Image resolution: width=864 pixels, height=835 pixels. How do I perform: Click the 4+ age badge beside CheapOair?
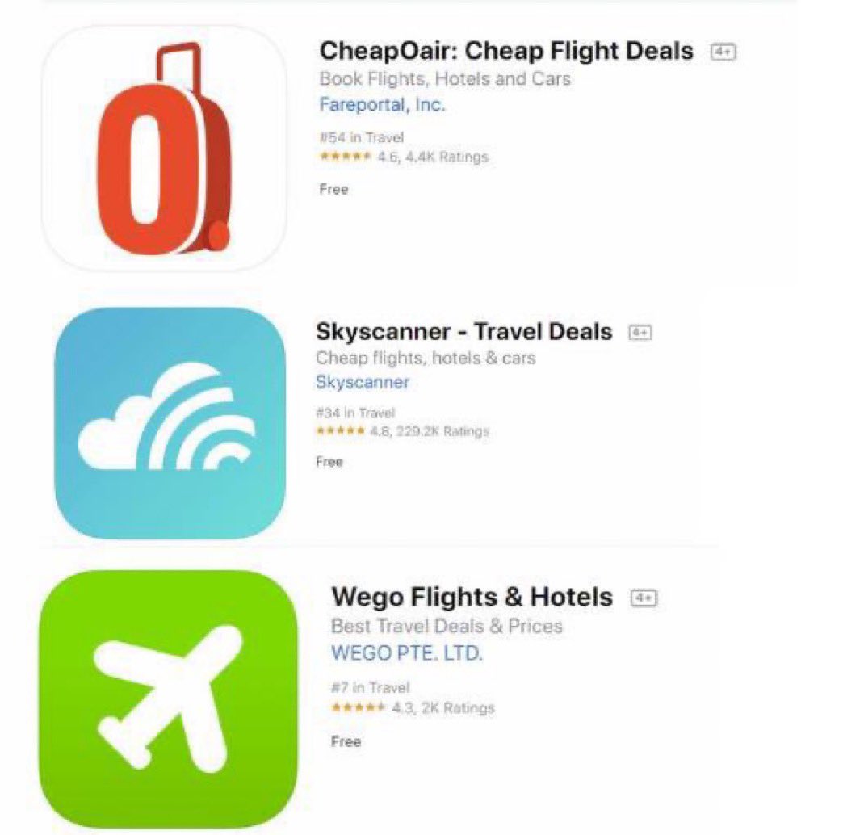723,52
